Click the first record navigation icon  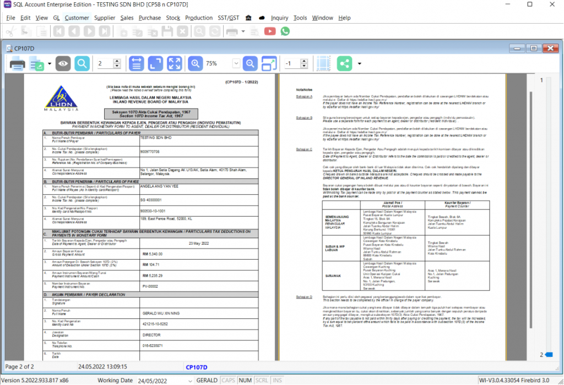pyautogui.click(x=59, y=31)
